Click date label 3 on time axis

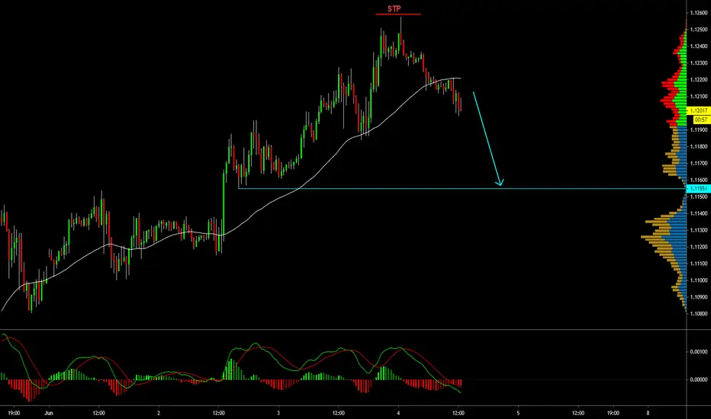tap(278, 413)
